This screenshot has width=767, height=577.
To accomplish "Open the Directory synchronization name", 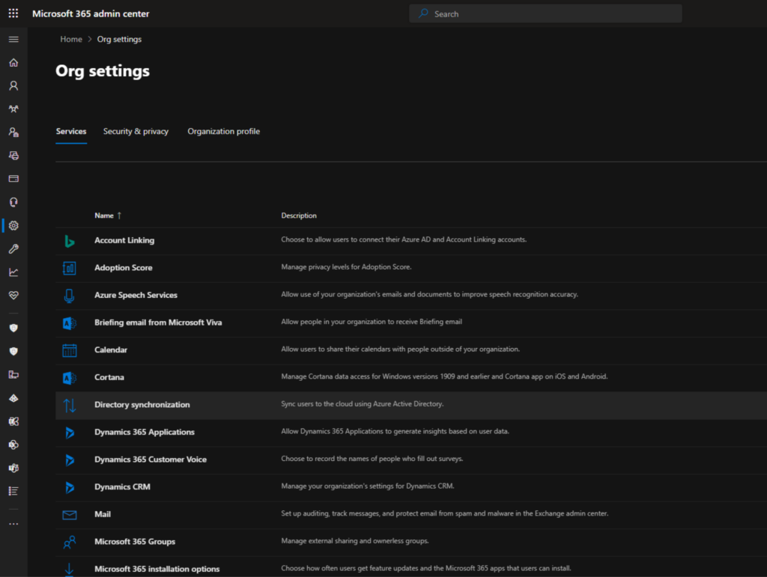I will coord(142,405).
